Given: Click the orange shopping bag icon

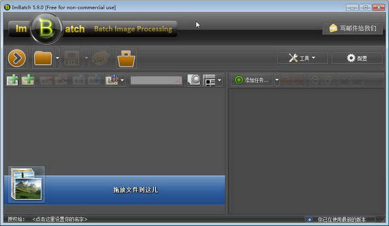Looking at the screenshot, I should [x=126, y=58].
